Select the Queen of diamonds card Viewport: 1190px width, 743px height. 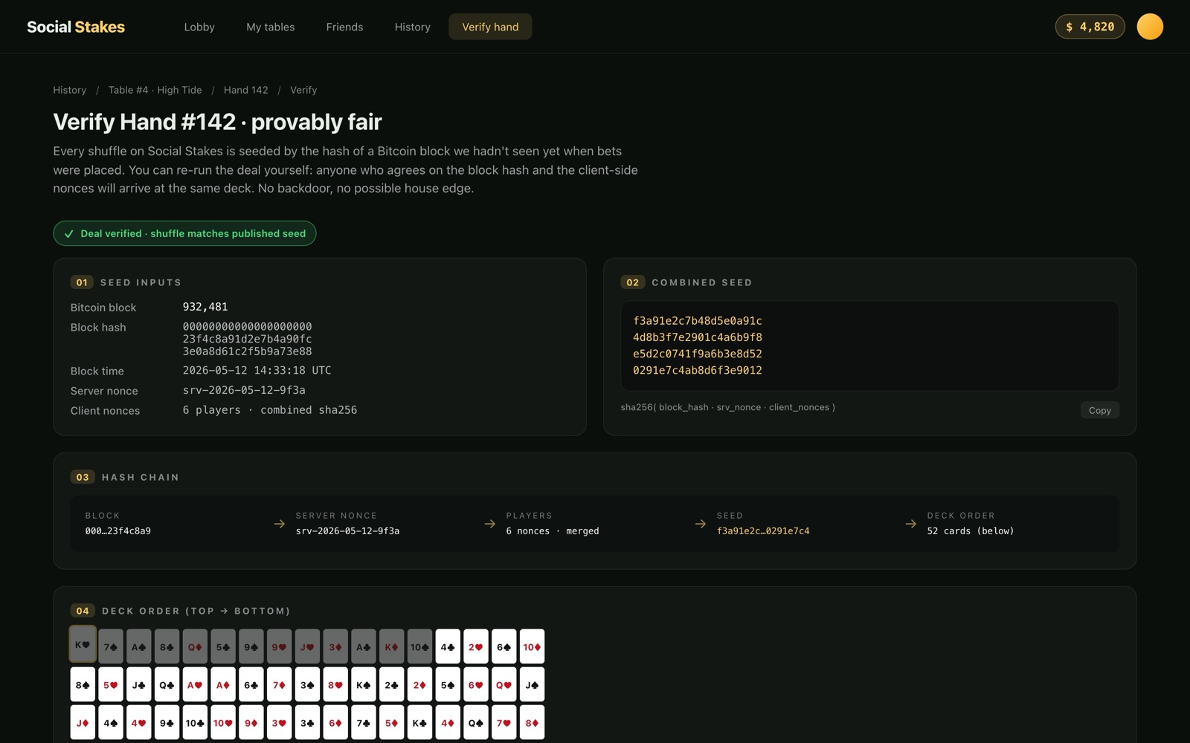click(x=195, y=646)
